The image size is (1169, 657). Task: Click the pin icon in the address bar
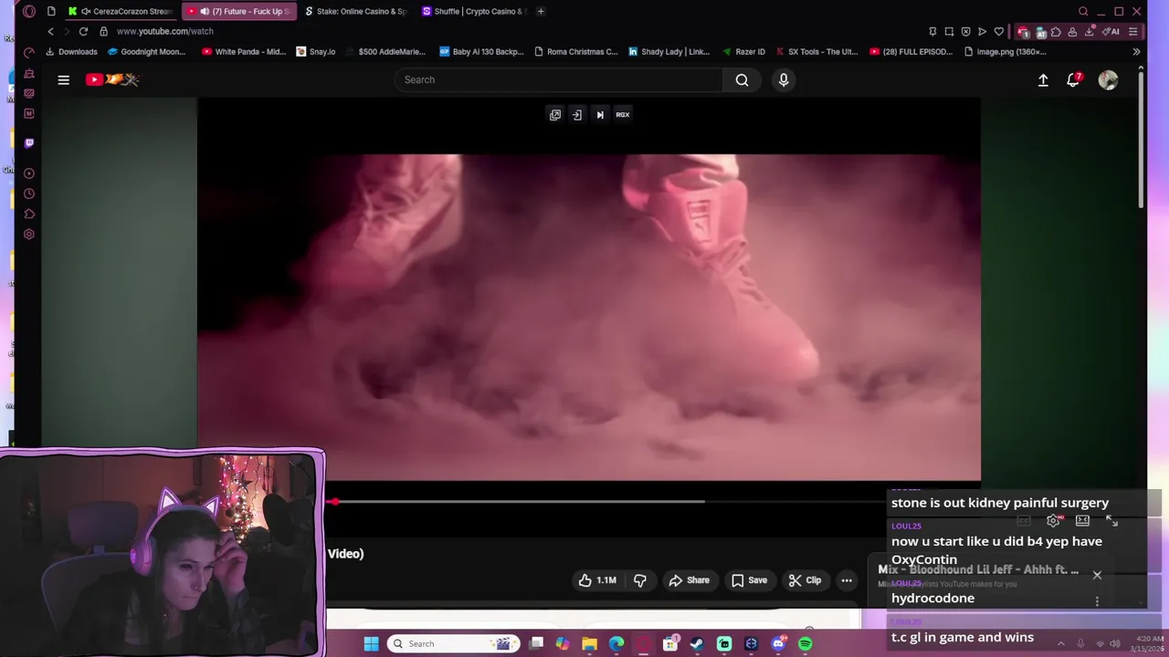[932, 31]
